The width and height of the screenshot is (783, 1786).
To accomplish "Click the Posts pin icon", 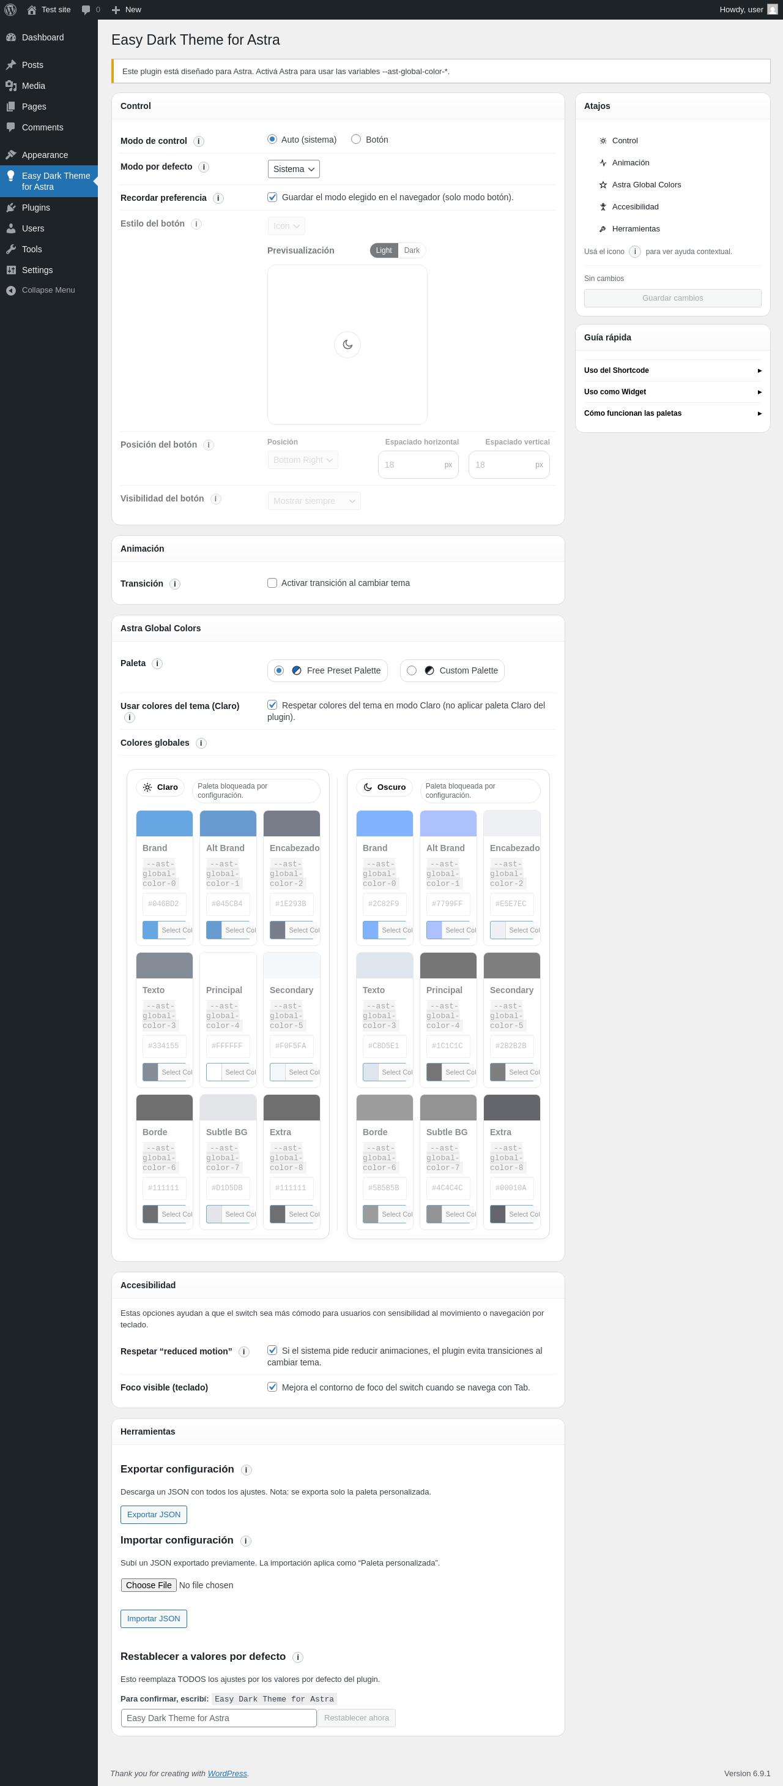I will tap(11, 65).
